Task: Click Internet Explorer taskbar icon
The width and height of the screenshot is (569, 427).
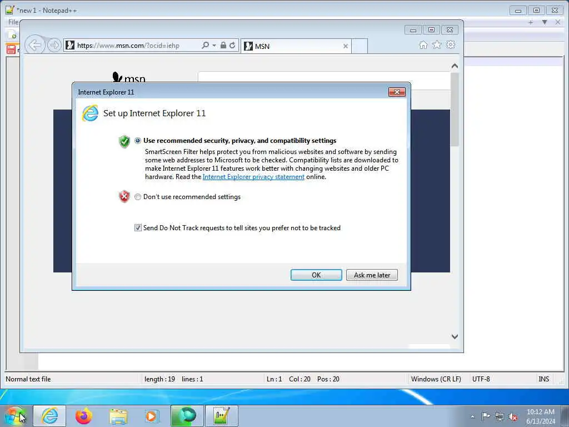Action: coord(49,416)
